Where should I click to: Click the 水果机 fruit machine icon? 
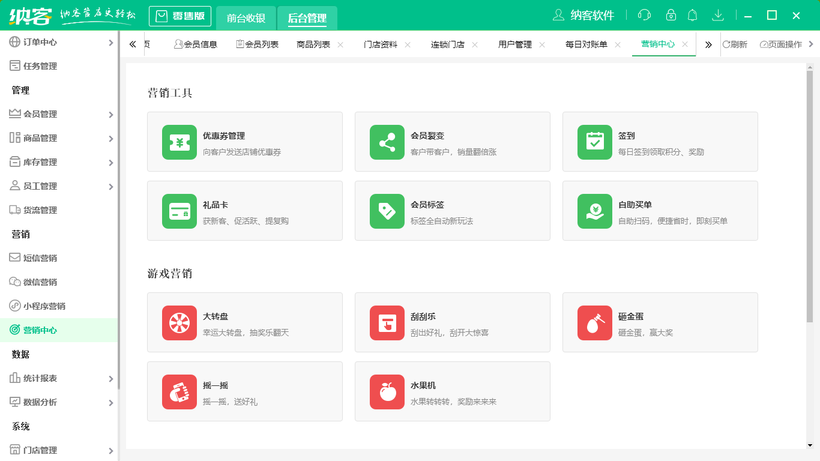click(x=387, y=391)
